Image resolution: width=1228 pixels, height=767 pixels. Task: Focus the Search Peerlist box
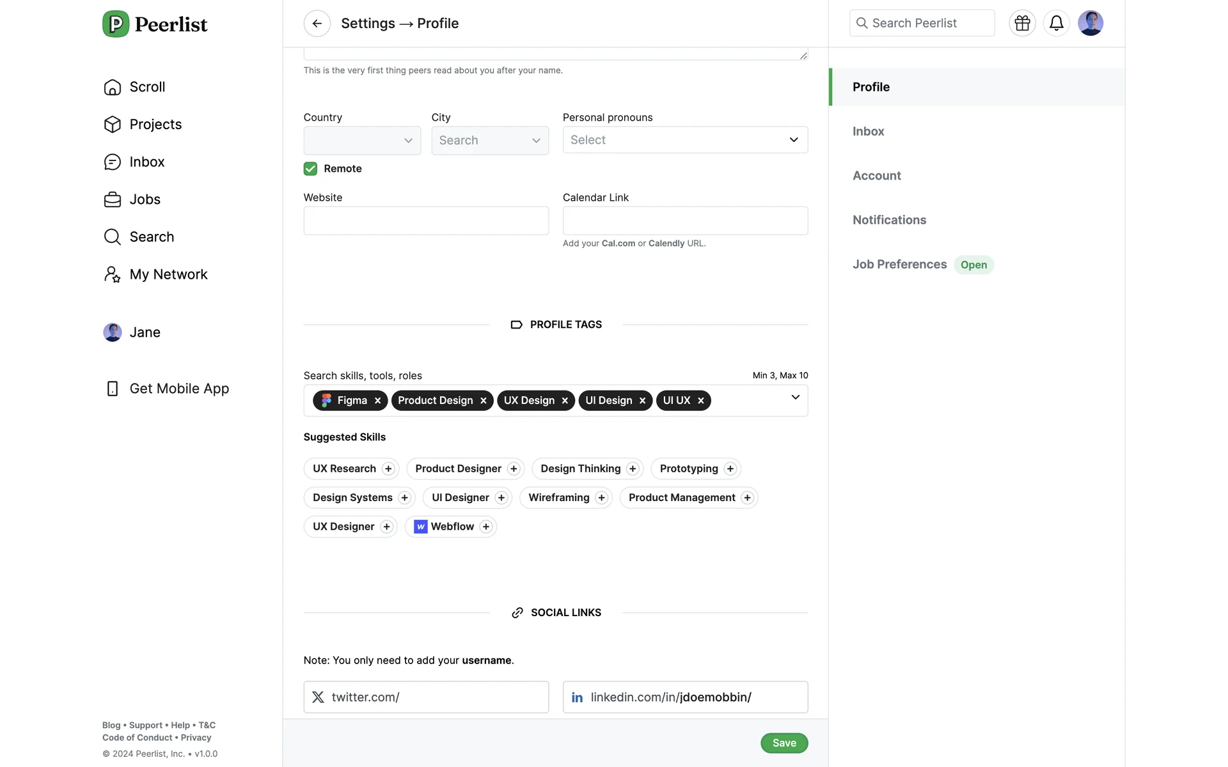click(921, 23)
